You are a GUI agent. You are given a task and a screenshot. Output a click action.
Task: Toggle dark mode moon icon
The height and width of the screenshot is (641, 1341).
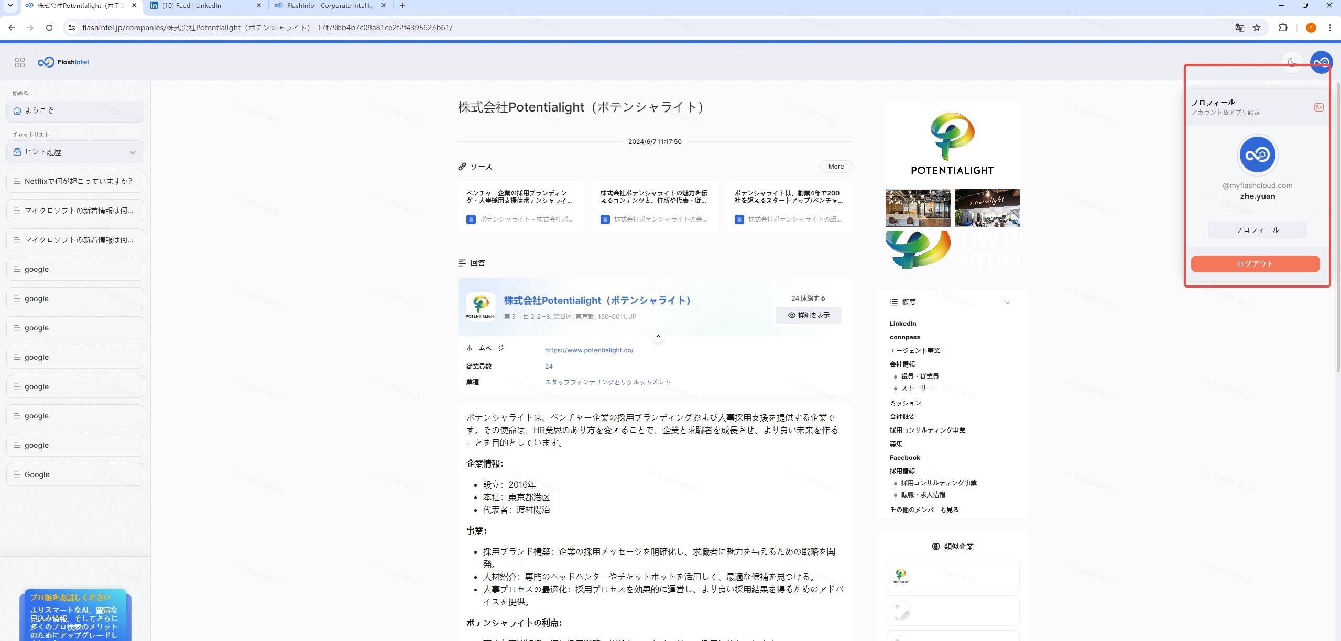pyautogui.click(x=1292, y=62)
